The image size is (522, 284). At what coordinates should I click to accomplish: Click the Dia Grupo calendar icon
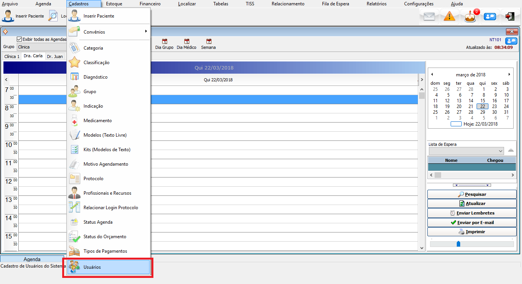[x=164, y=42]
